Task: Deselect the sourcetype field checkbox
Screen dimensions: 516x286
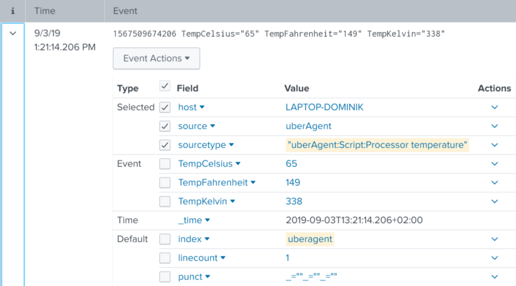Action: (165, 145)
